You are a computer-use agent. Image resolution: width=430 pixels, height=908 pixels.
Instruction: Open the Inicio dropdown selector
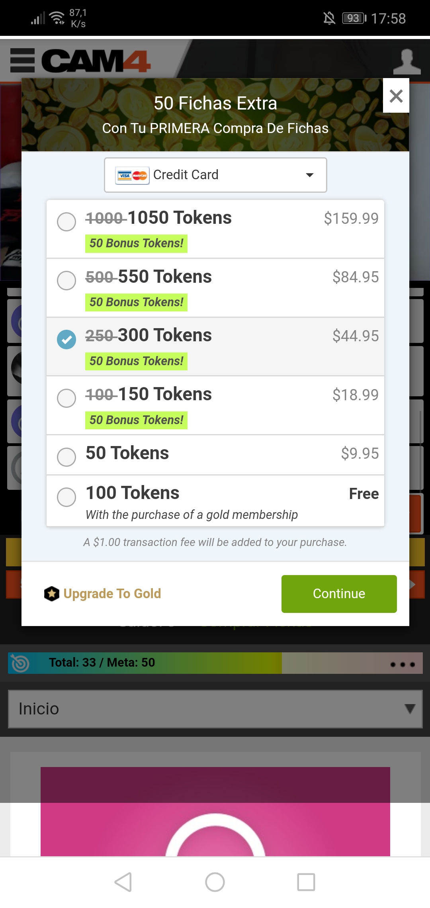pos(215,709)
